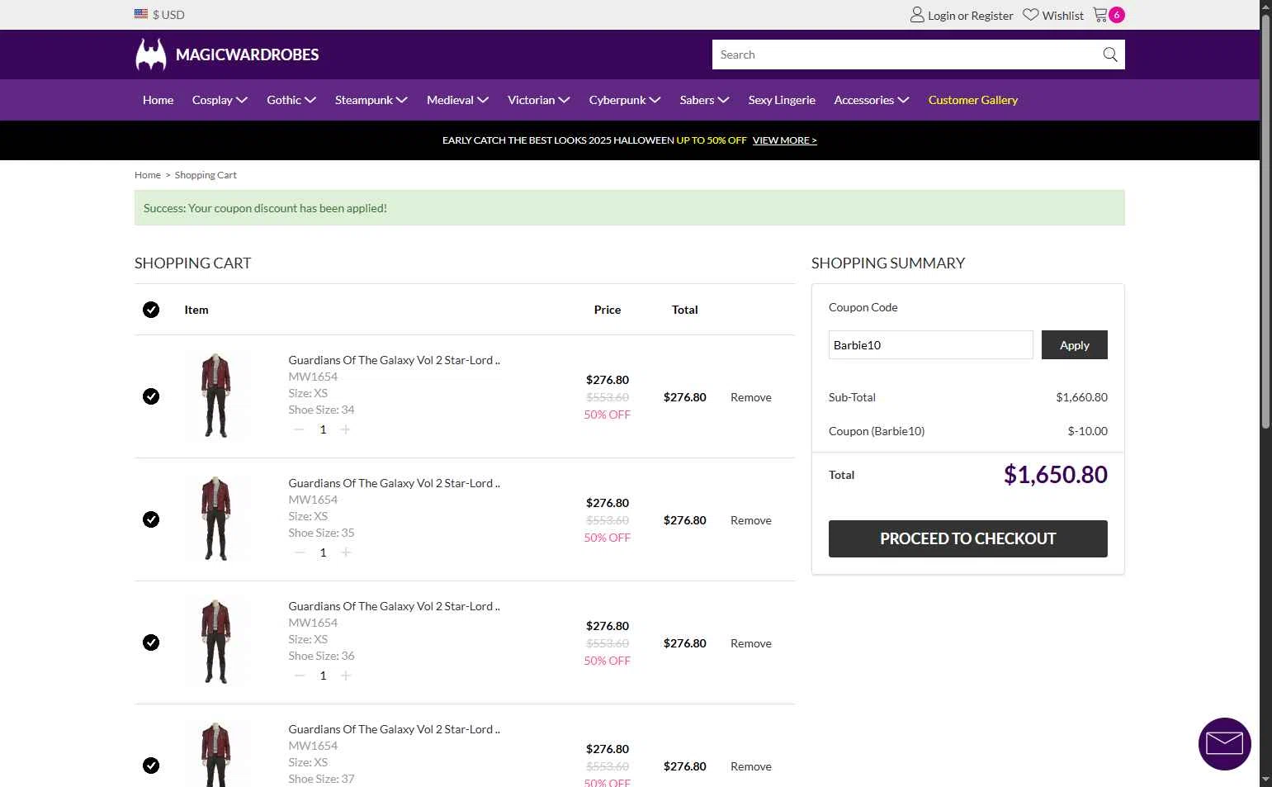Expand the Sabers menu
The height and width of the screenshot is (787, 1272).
705,100
